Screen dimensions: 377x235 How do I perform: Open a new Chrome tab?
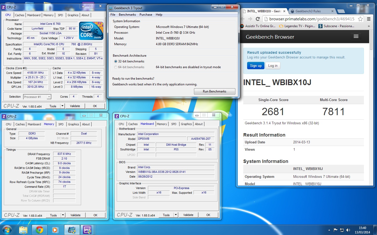pos(341,11)
